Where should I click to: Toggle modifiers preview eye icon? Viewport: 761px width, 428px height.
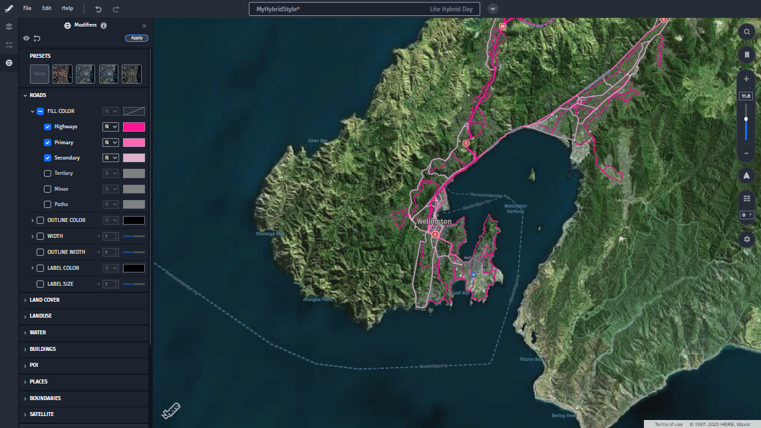tap(26, 38)
